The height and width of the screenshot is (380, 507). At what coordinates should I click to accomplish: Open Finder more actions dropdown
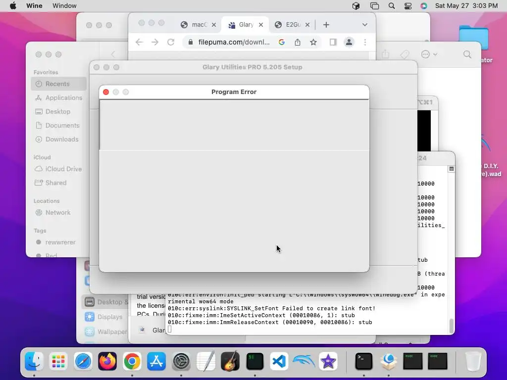(x=429, y=54)
